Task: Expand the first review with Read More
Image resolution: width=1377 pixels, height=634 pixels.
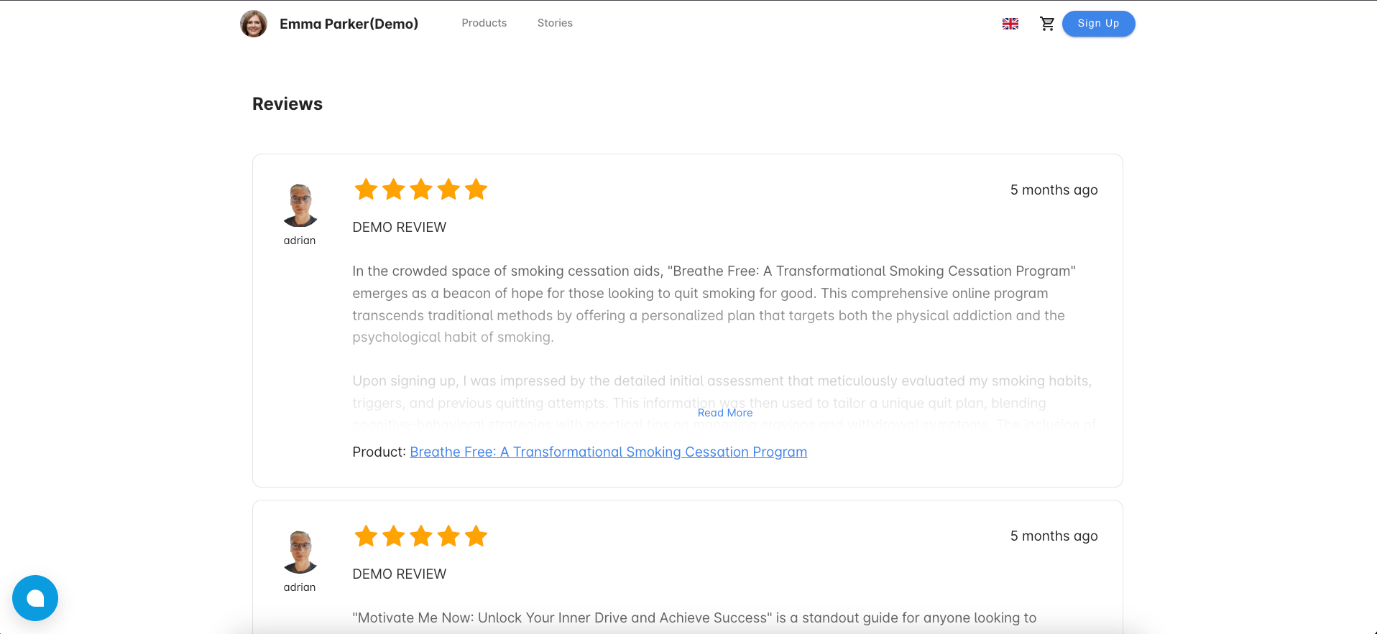Action: 725,413
